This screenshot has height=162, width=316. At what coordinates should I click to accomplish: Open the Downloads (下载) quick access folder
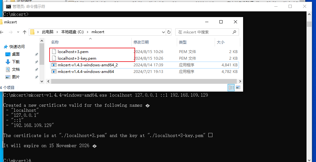click(16, 62)
